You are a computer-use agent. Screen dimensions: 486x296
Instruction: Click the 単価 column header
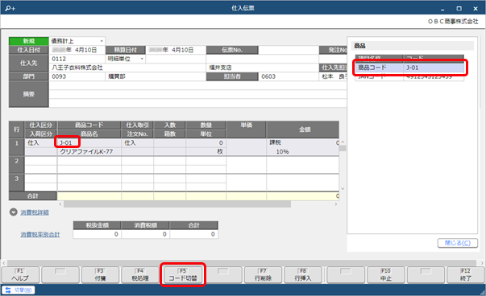246,129
